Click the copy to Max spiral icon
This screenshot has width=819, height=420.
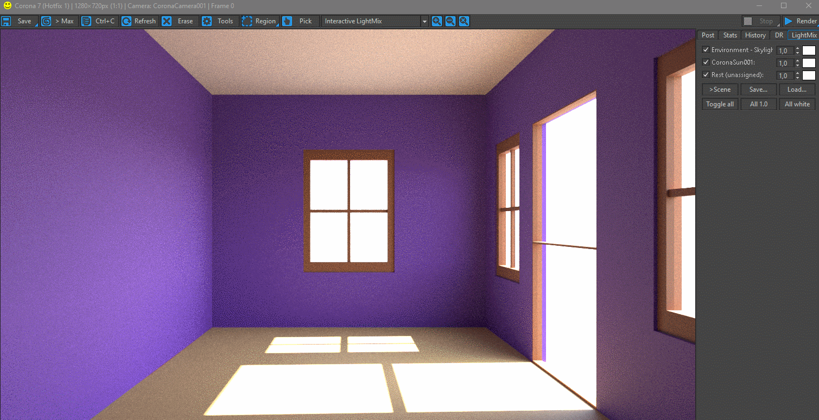(46, 21)
